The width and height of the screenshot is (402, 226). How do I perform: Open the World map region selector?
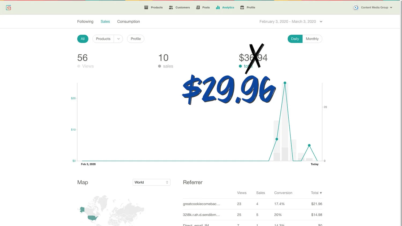[151, 182]
